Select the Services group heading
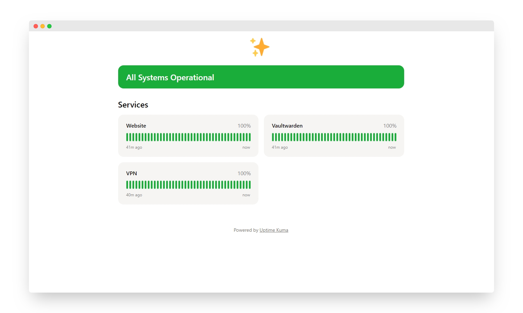 pyautogui.click(x=133, y=105)
